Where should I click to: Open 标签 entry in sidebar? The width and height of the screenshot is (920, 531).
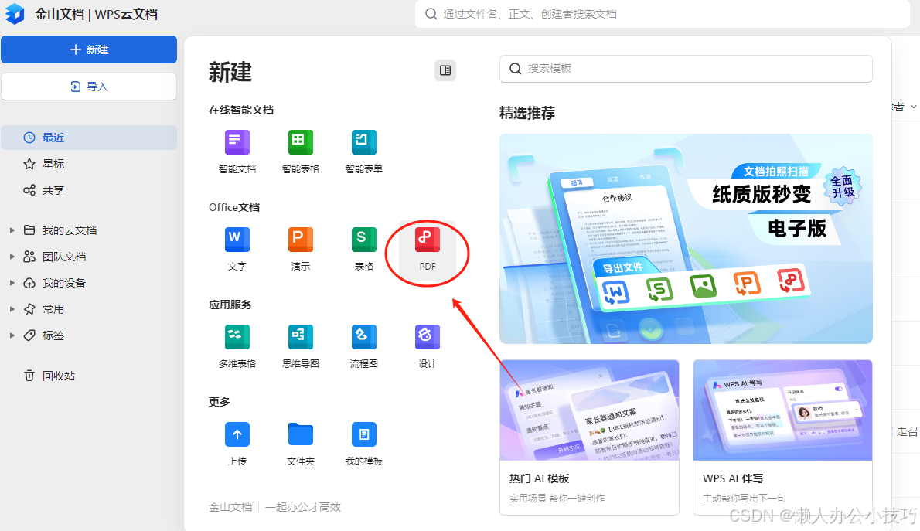click(x=53, y=335)
